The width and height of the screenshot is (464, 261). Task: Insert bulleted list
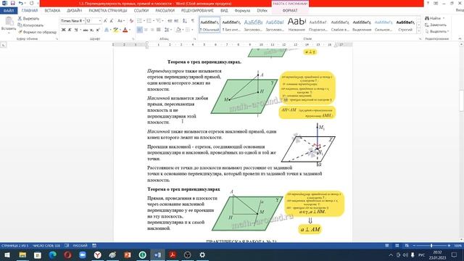coord(140,21)
